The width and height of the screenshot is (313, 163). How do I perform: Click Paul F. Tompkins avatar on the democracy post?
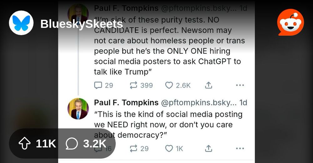78,109
